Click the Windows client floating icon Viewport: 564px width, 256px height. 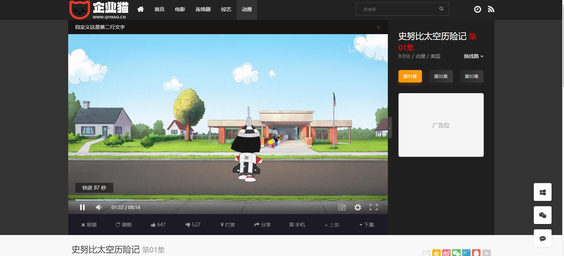[542, 192]
